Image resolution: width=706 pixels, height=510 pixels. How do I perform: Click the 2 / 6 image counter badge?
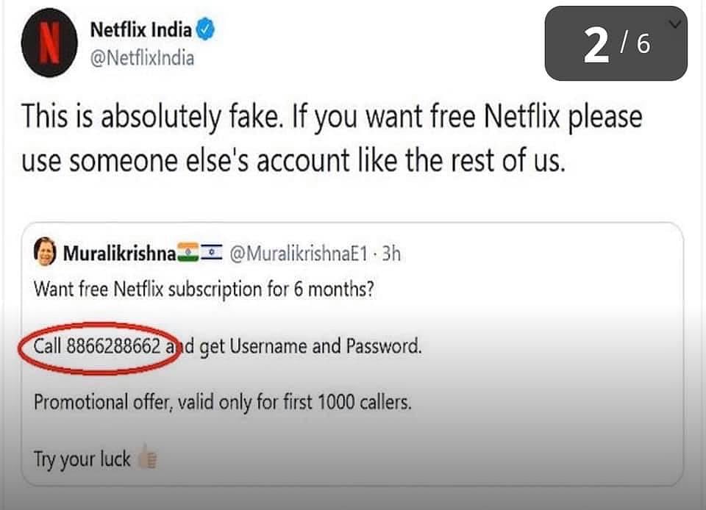click(616, 44)
